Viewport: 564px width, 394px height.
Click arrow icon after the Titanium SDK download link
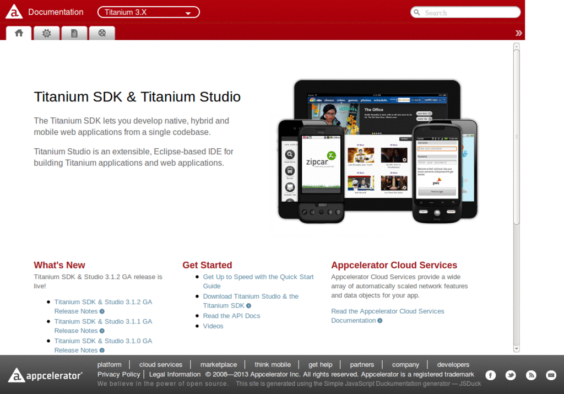[x=248, y=306]
